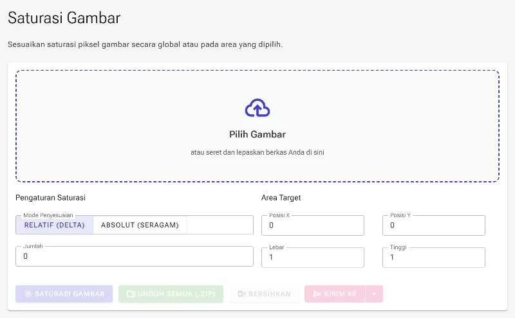
Task: Click the Saturasi Gambar page title
Action: pos(64,18)
